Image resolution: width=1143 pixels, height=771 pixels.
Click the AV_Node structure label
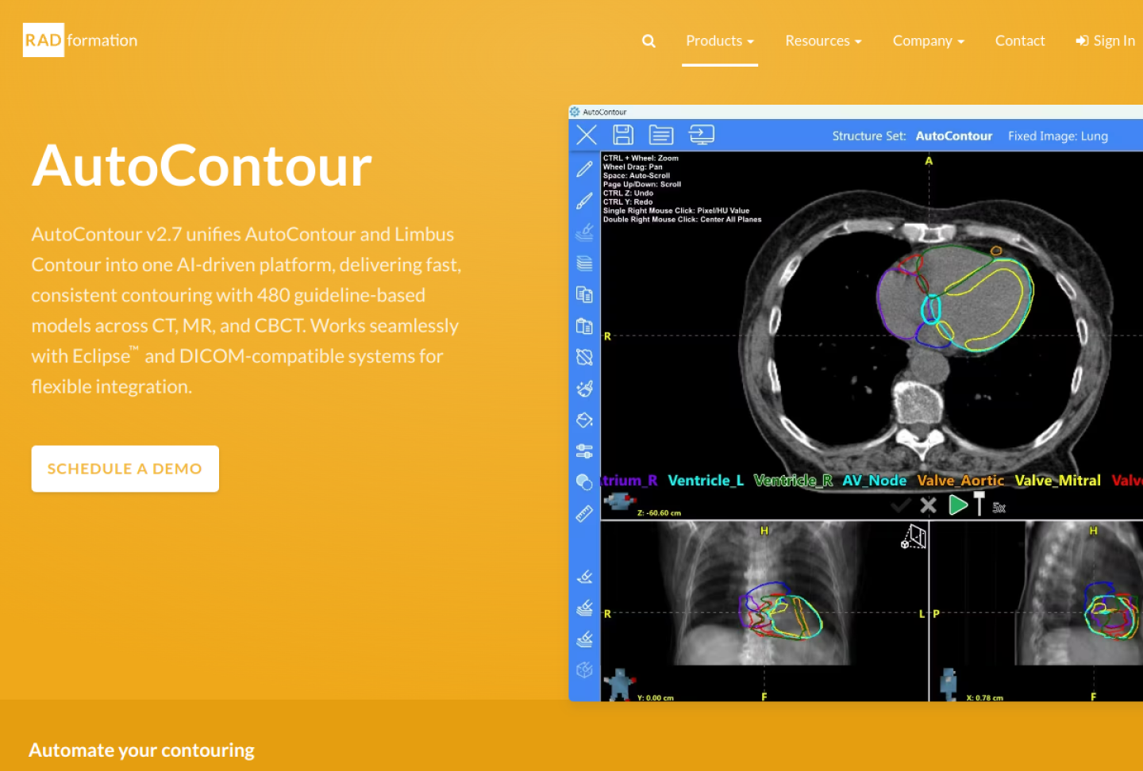click(x=874, y=481)
